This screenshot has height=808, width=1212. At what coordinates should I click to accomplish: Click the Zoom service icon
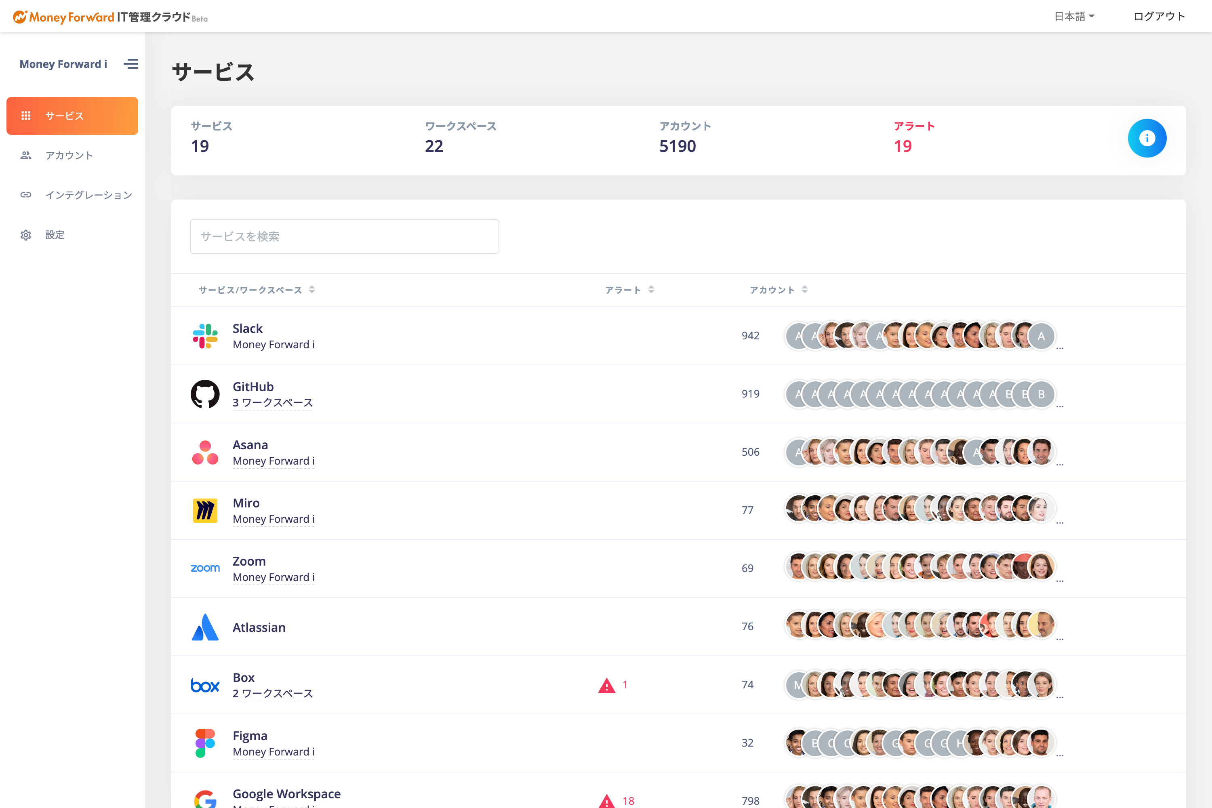pyautogui.click(x=204, y=567)
